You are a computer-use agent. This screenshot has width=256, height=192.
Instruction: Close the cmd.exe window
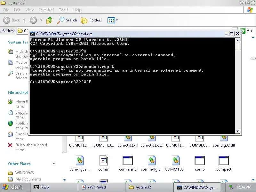(237, 34)
